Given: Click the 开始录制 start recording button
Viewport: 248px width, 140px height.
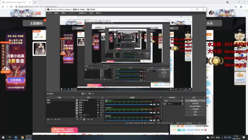Looking at the screenshot, I should [195, 104].
